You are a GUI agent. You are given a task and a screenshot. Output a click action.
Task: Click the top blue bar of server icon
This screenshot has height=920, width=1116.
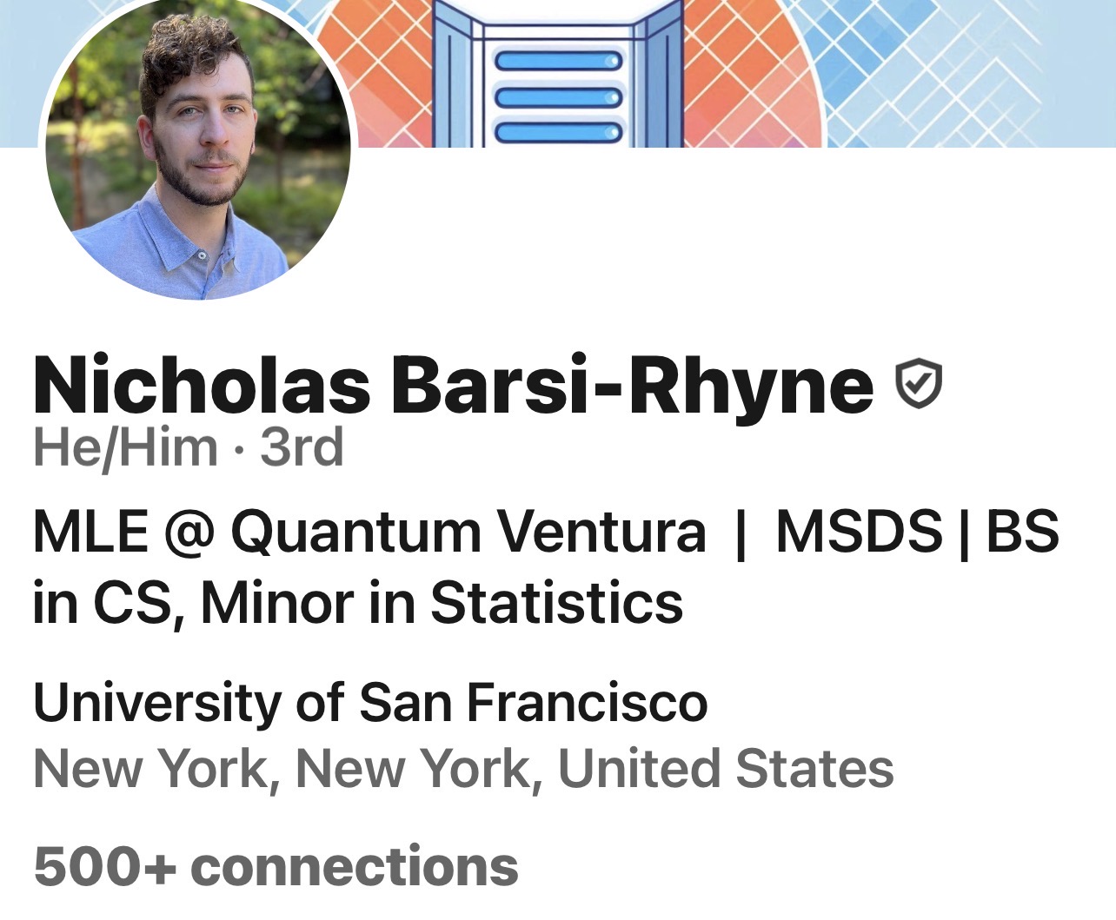(x=559, y=62)
